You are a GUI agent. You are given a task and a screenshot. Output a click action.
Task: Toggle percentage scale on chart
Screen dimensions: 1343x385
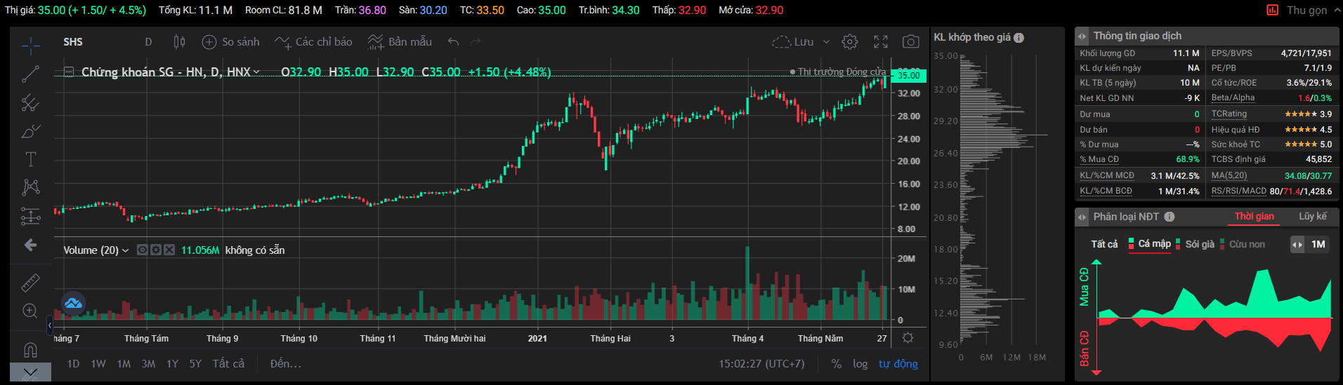836,363
